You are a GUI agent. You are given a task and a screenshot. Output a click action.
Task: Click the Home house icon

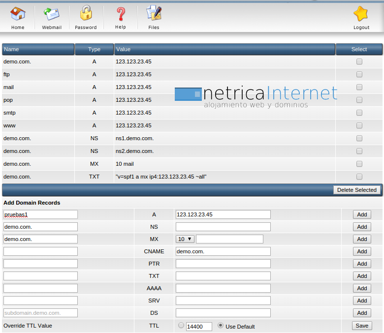[x=18, y=14]
